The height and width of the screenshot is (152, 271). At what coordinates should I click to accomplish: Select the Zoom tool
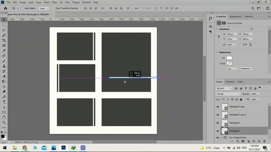pos(4,122)
